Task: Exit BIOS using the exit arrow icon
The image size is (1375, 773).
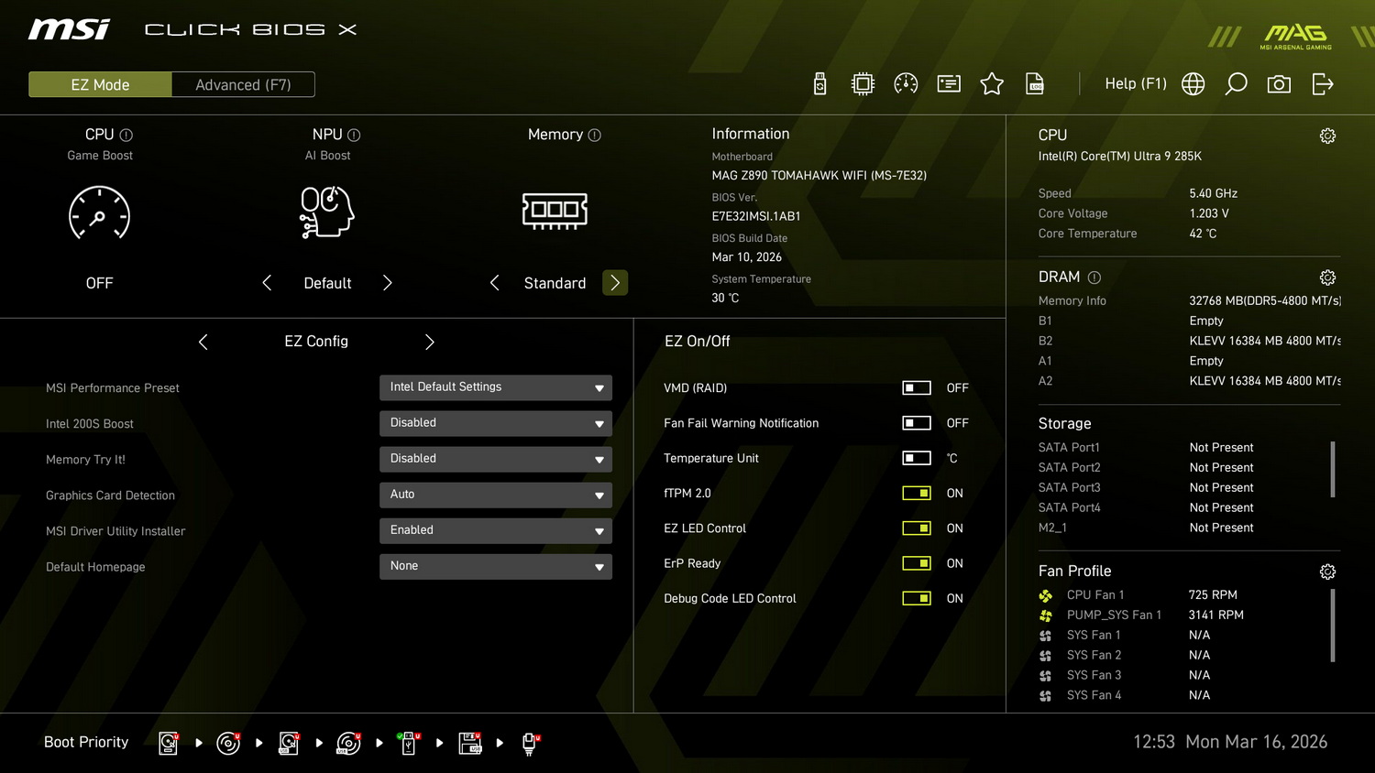Action: tap(1322, 83)
